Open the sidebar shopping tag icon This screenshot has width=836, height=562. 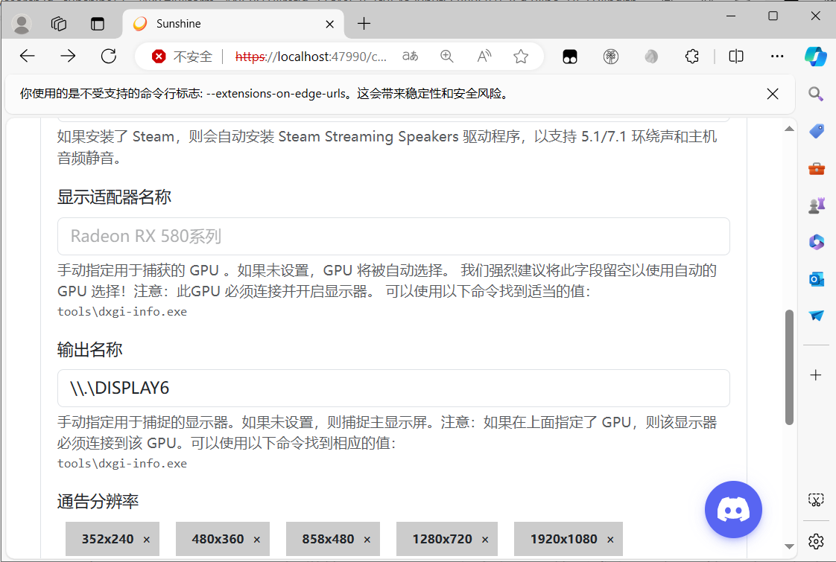click(x=817, y=131)
